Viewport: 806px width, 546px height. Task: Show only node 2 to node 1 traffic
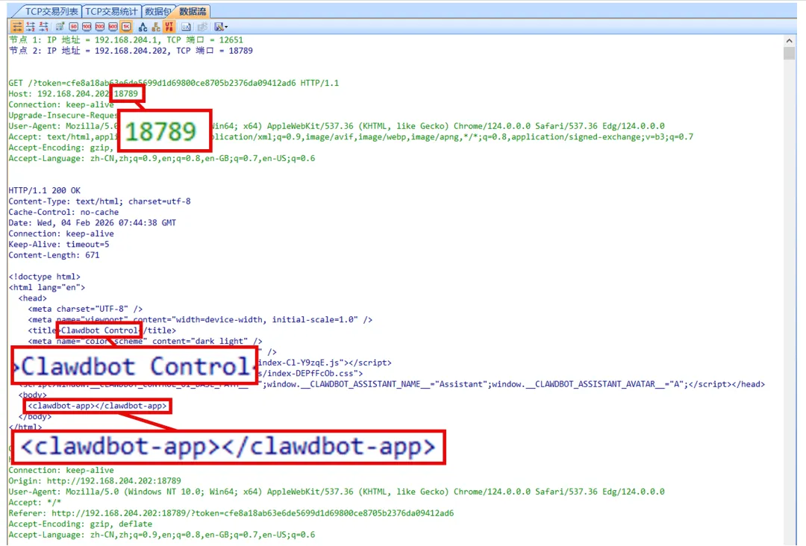pos(43,27)
